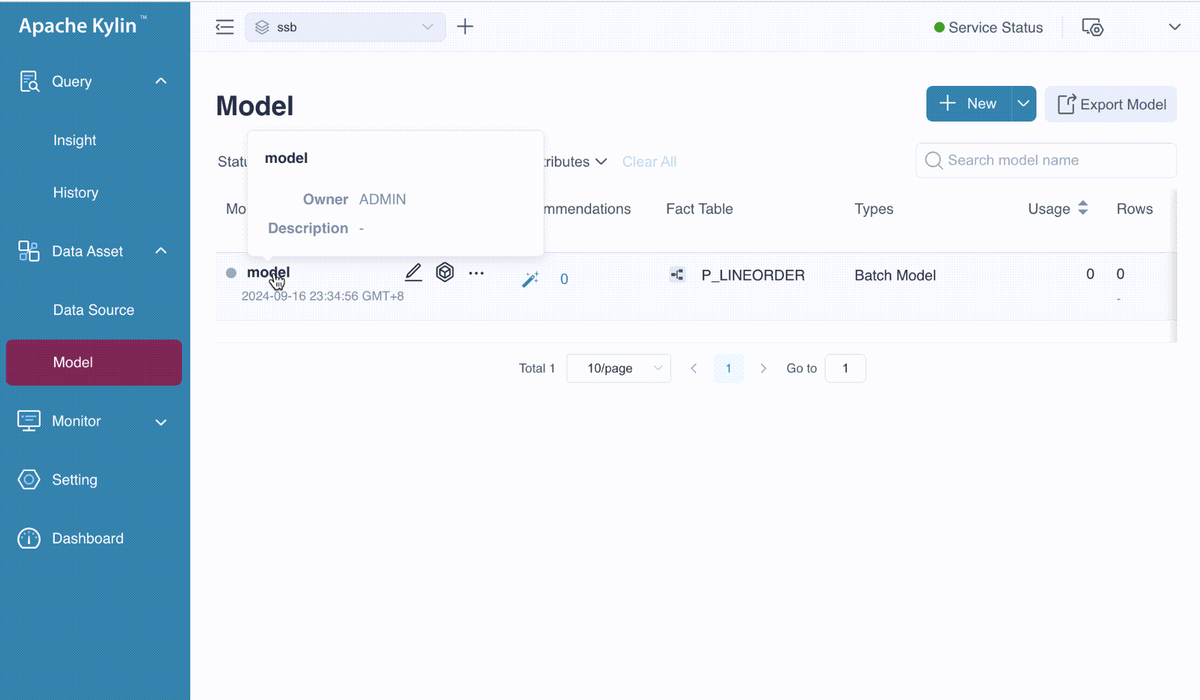Open the three-dot more actions menu
Screen dimensions: 1200x700
coord(476,273)
